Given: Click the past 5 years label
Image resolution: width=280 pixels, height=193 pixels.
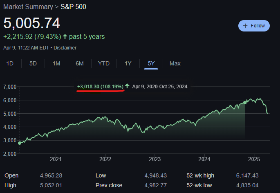Looking at the screenshot, I should point(87,37).
